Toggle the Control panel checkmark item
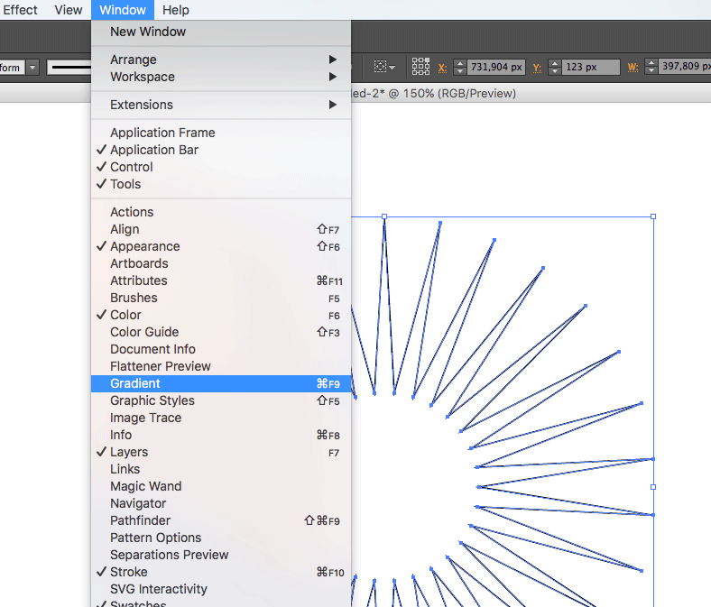711x607 pixels. point(132,167)
